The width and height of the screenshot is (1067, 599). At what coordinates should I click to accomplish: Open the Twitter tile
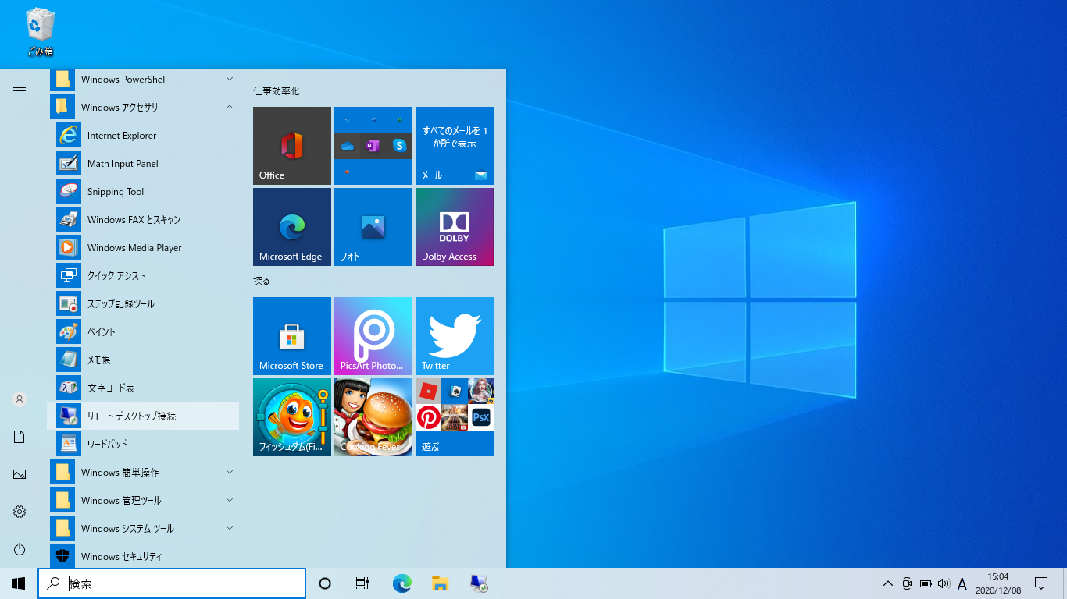click(455, 336)
